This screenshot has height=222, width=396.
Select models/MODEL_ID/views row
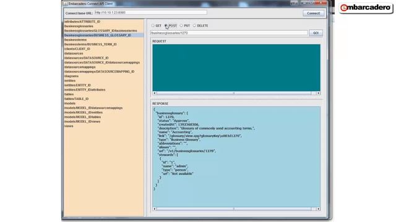tap(104, 121)
